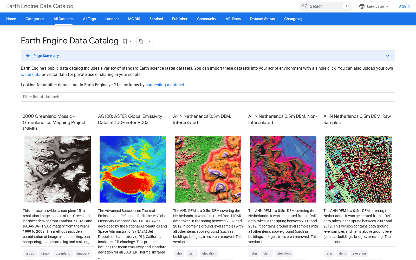Viewport: 416px width, 260px height.
Task: Click the arctic tag chip
Action: (30, 253)
